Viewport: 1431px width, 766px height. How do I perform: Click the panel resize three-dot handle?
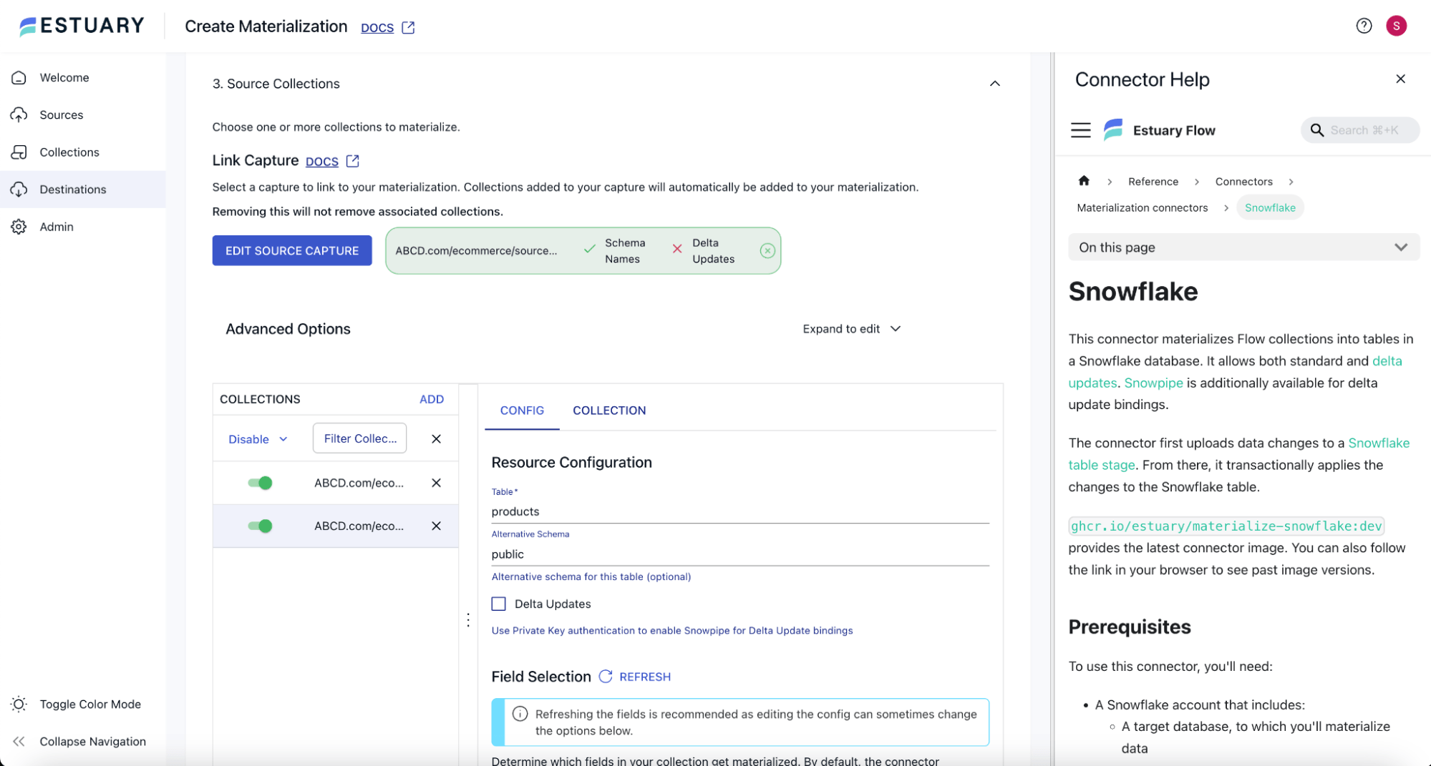[x=468, y=619]
